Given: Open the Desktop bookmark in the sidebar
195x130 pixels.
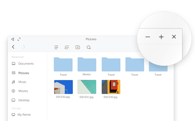Looking at the screenshot, I should coord(20,100).
